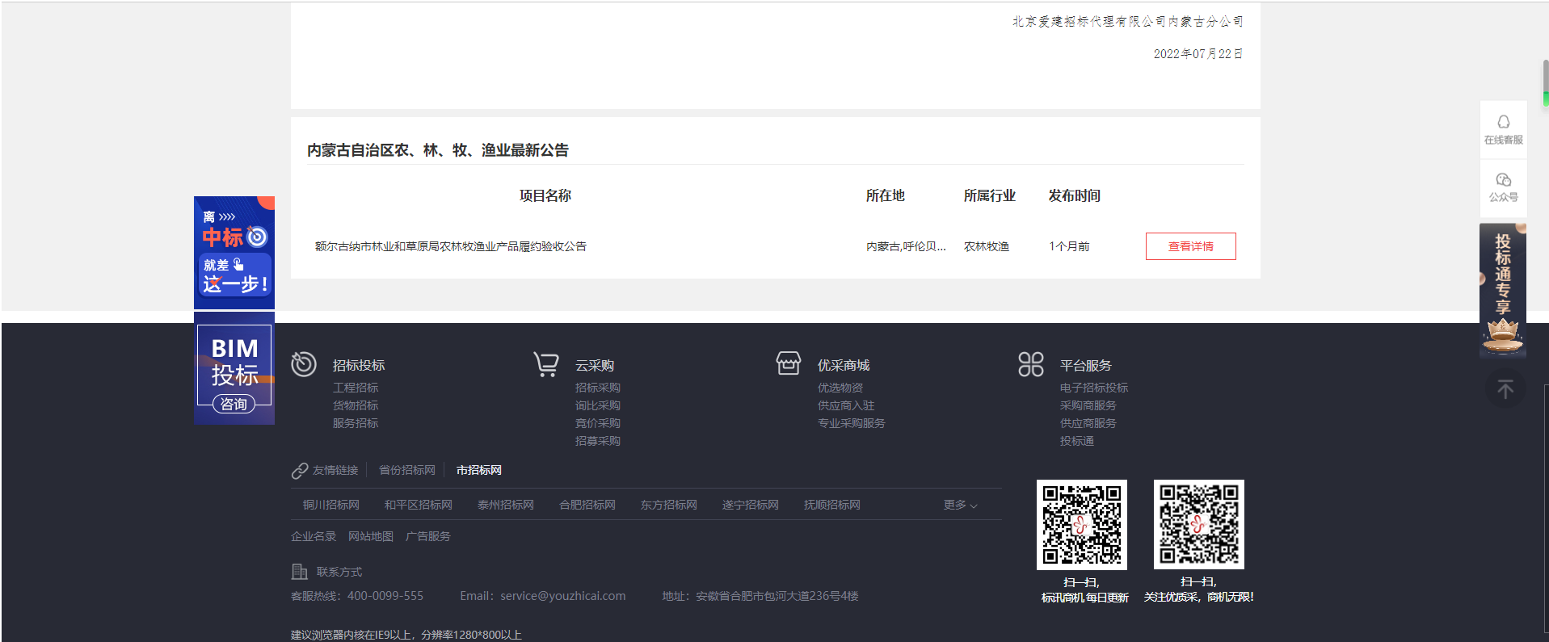Click the 离中标就差这一步 banner

(x=234, y=252)
